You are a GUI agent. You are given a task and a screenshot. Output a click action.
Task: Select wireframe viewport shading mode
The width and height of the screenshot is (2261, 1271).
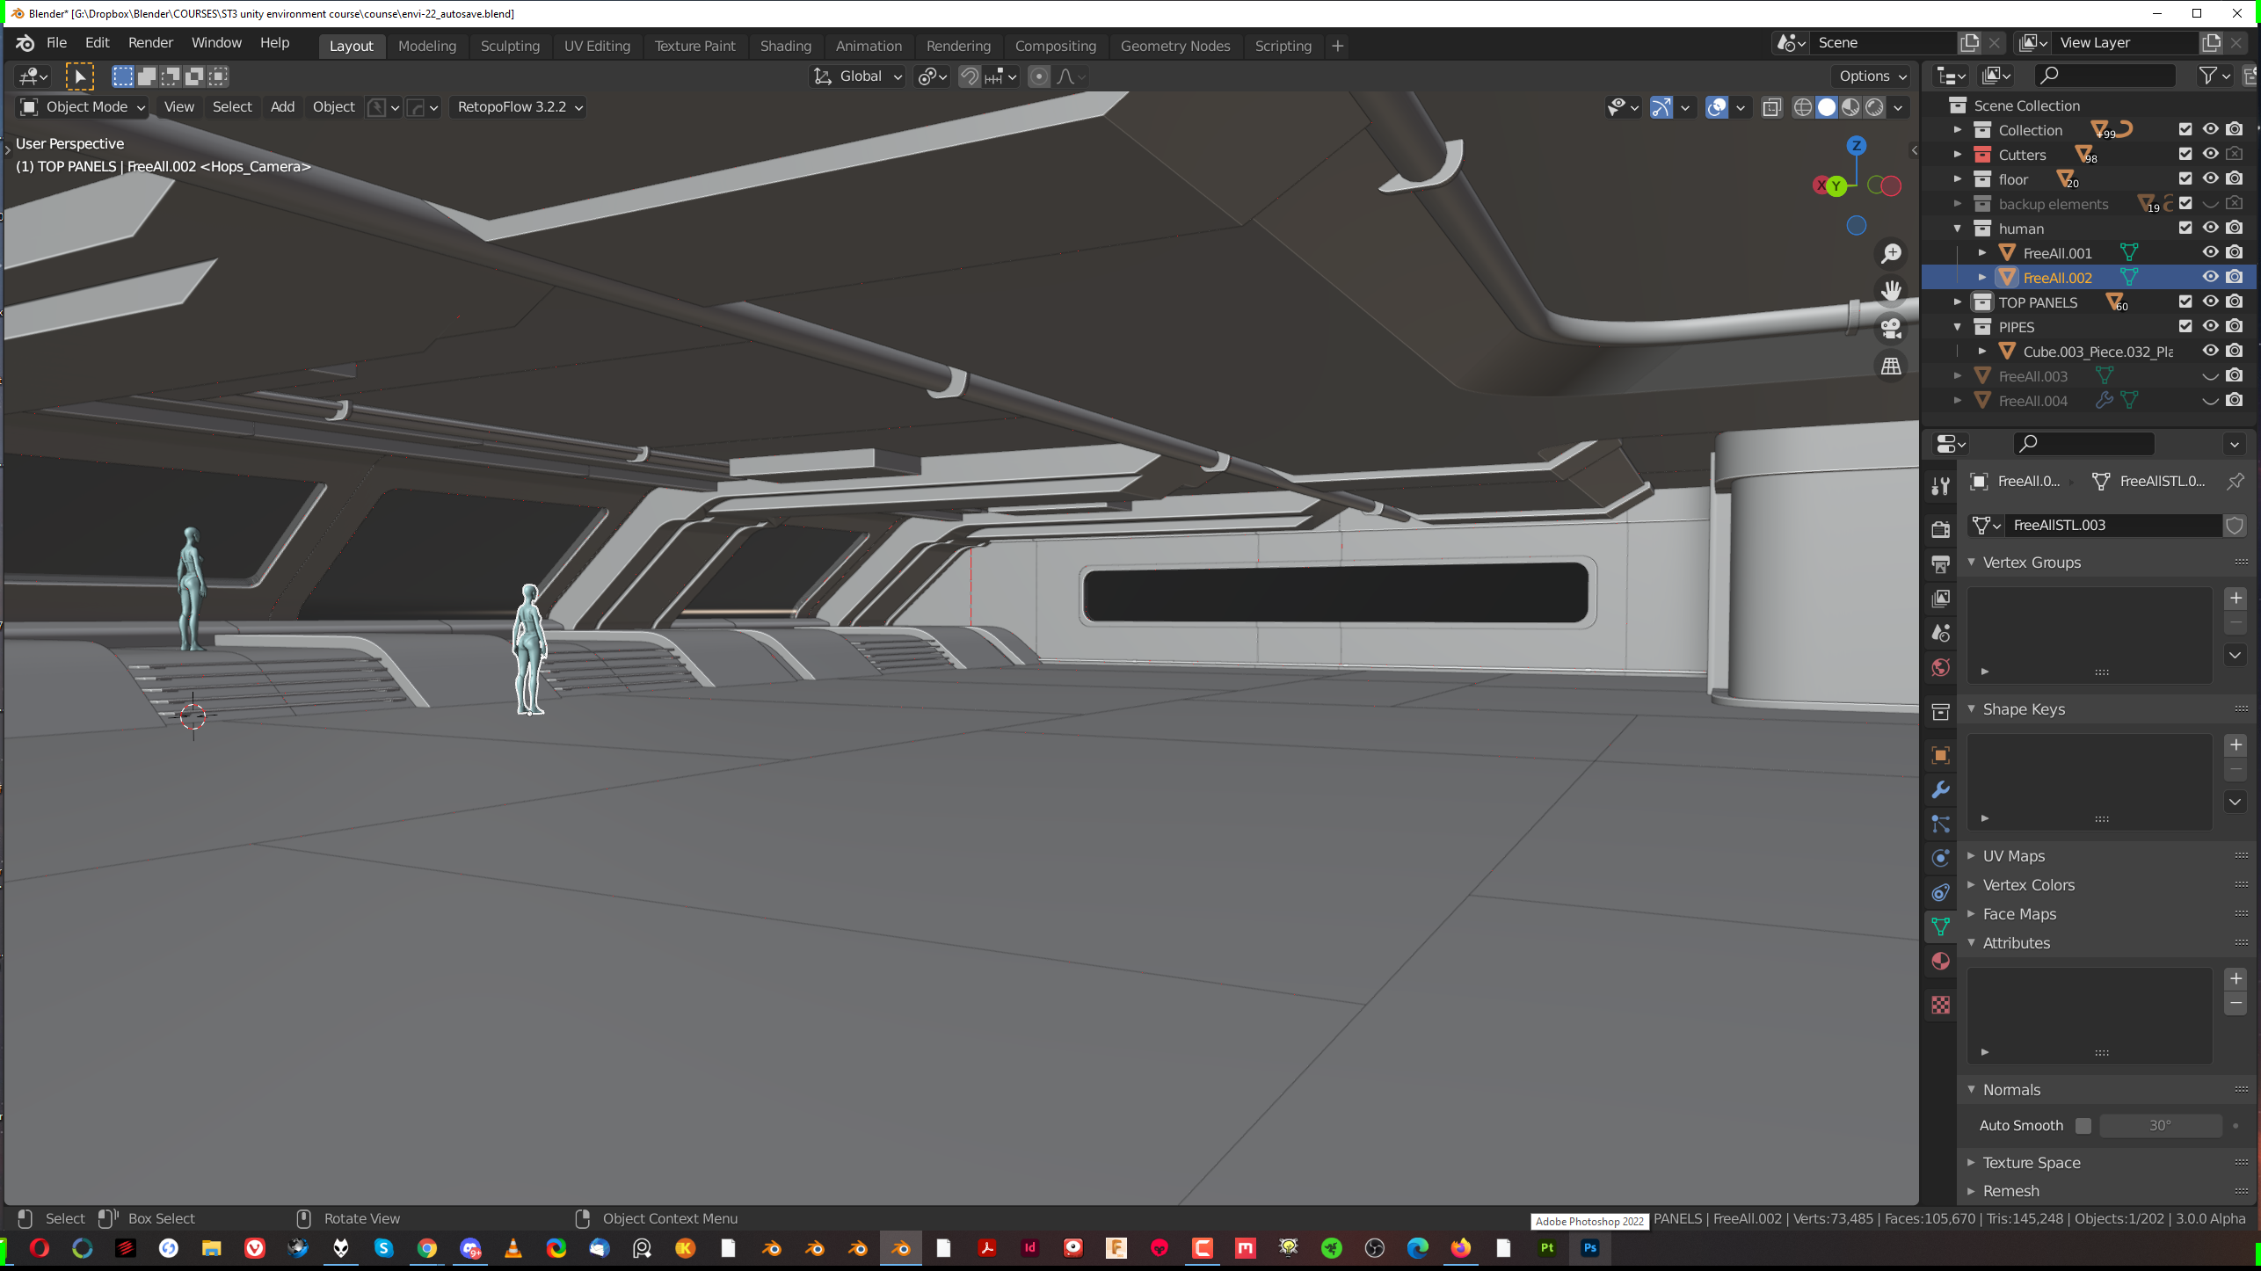pos(1802,107)
